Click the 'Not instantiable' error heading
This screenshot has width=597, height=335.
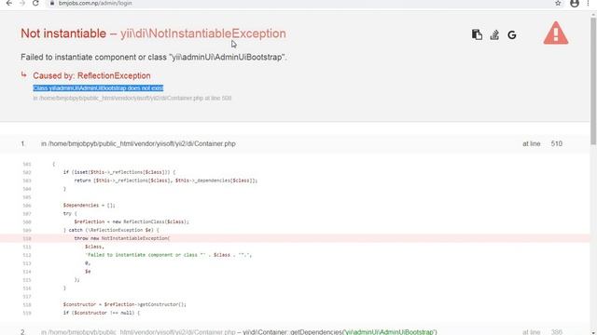coord(63,33)
